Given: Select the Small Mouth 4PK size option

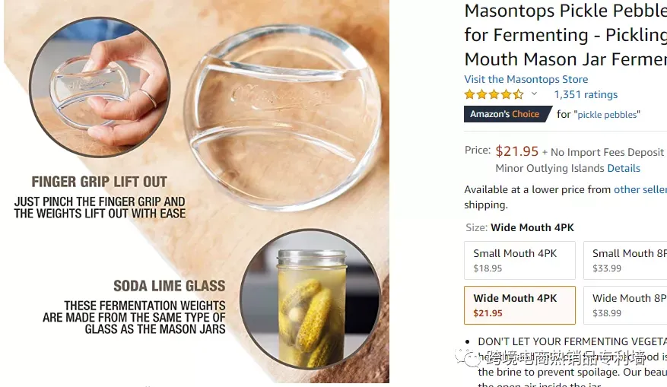Looking at the screenshot, I should tap(519, 260).
